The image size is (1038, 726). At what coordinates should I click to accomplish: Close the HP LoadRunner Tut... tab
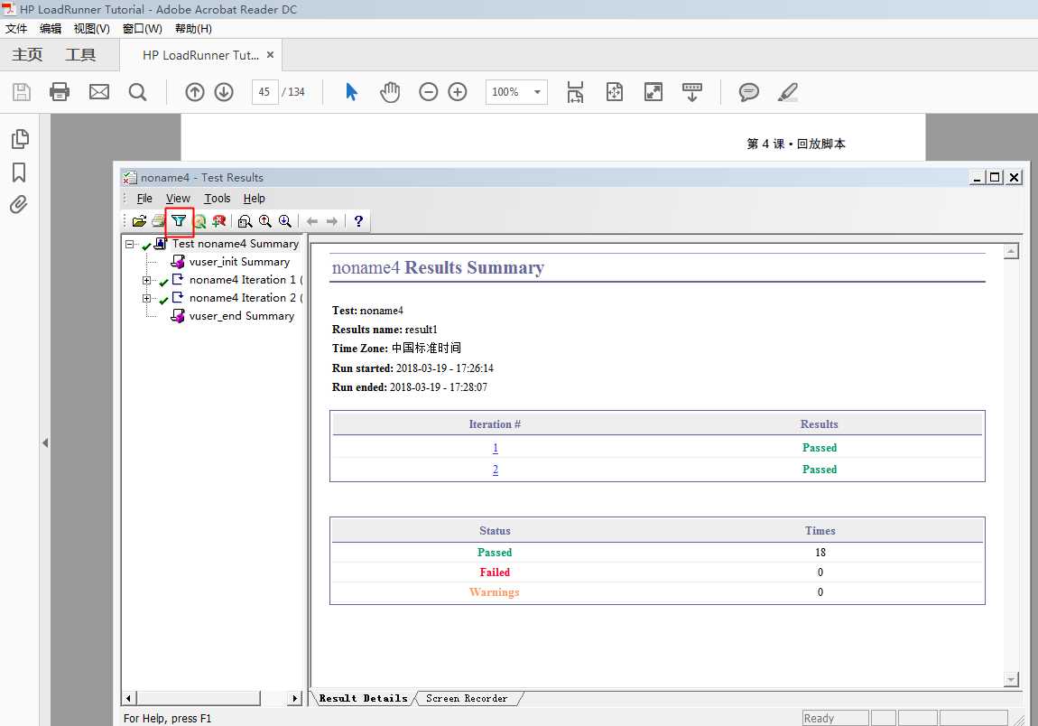[270, 55]
